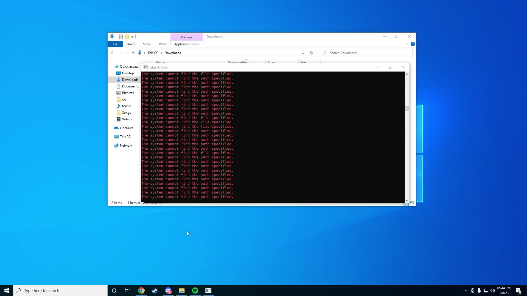Open the Help question mark icon

413,44
